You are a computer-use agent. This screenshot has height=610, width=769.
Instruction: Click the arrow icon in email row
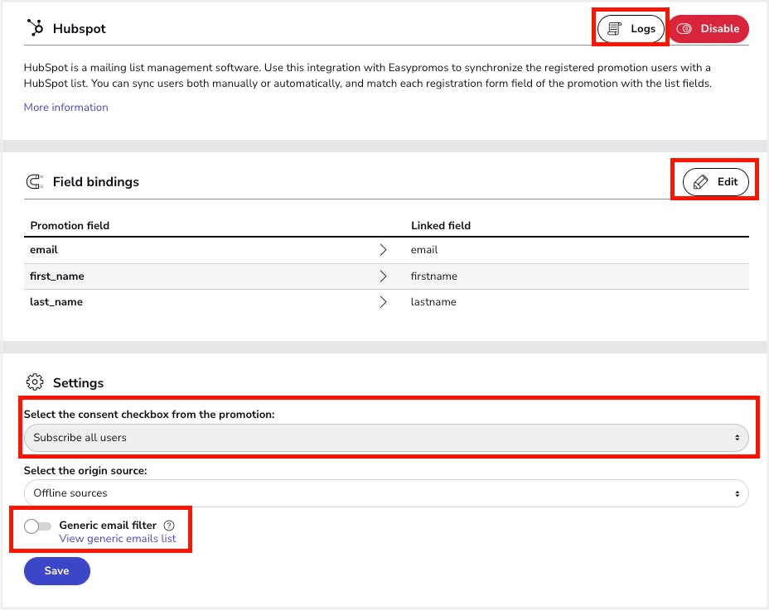tap(383, 250)
